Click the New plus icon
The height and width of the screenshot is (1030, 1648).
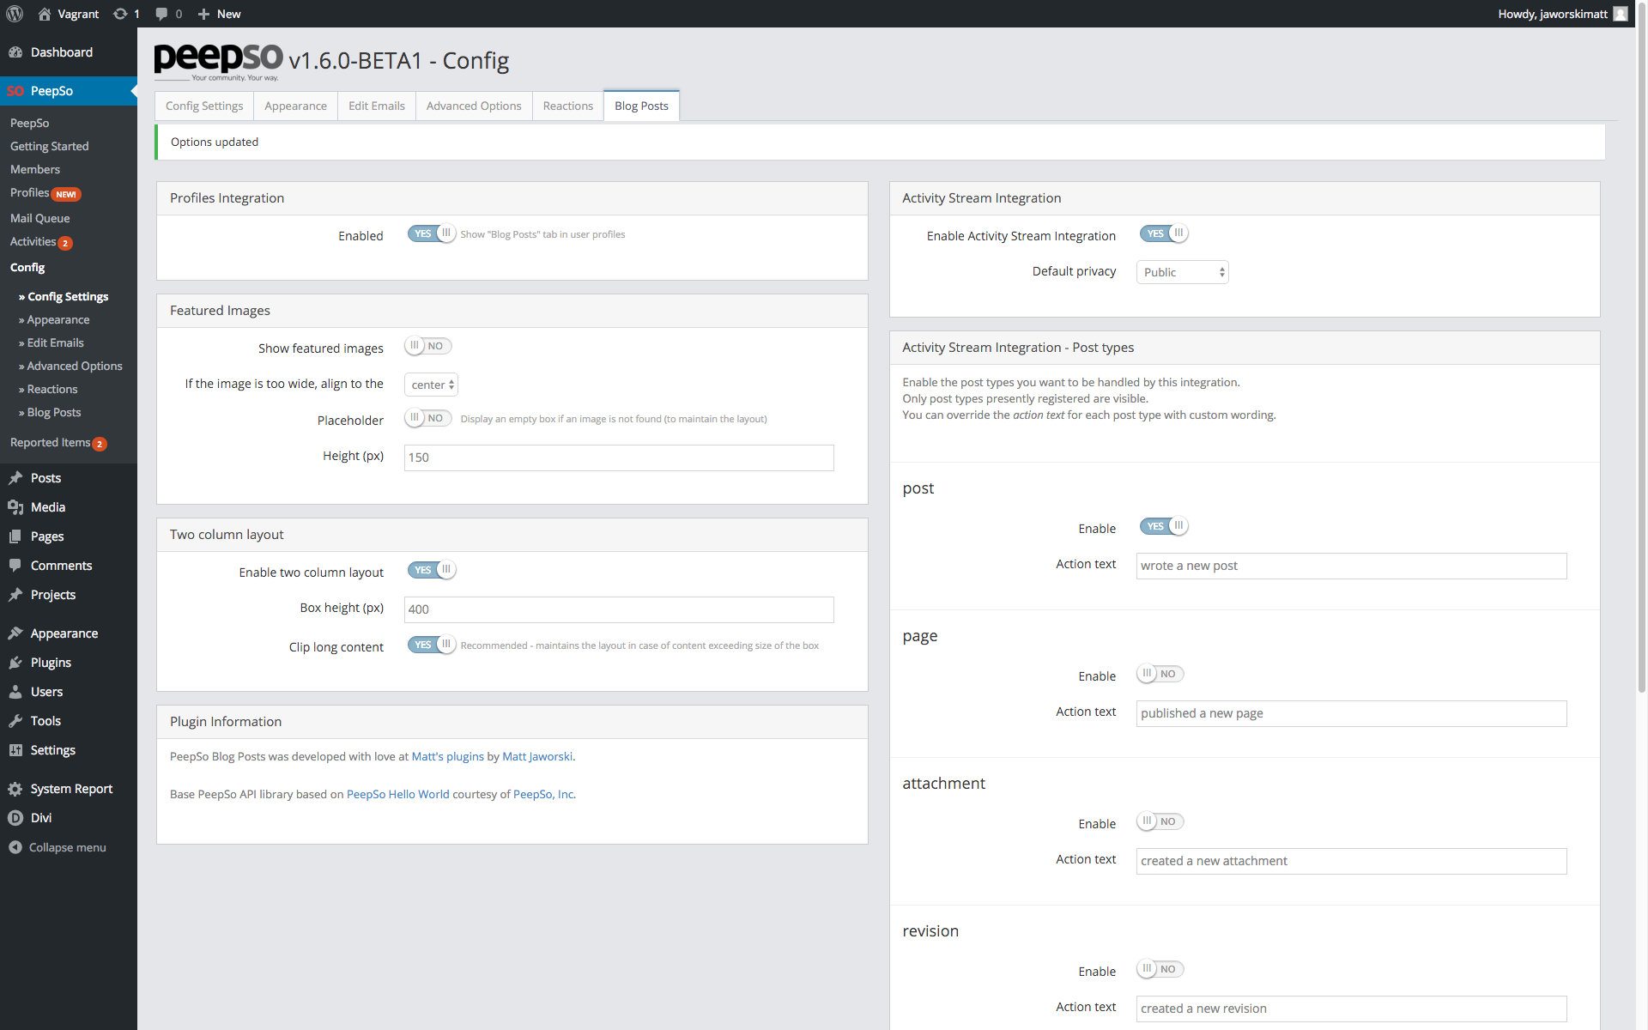click(x=203, y=14)
